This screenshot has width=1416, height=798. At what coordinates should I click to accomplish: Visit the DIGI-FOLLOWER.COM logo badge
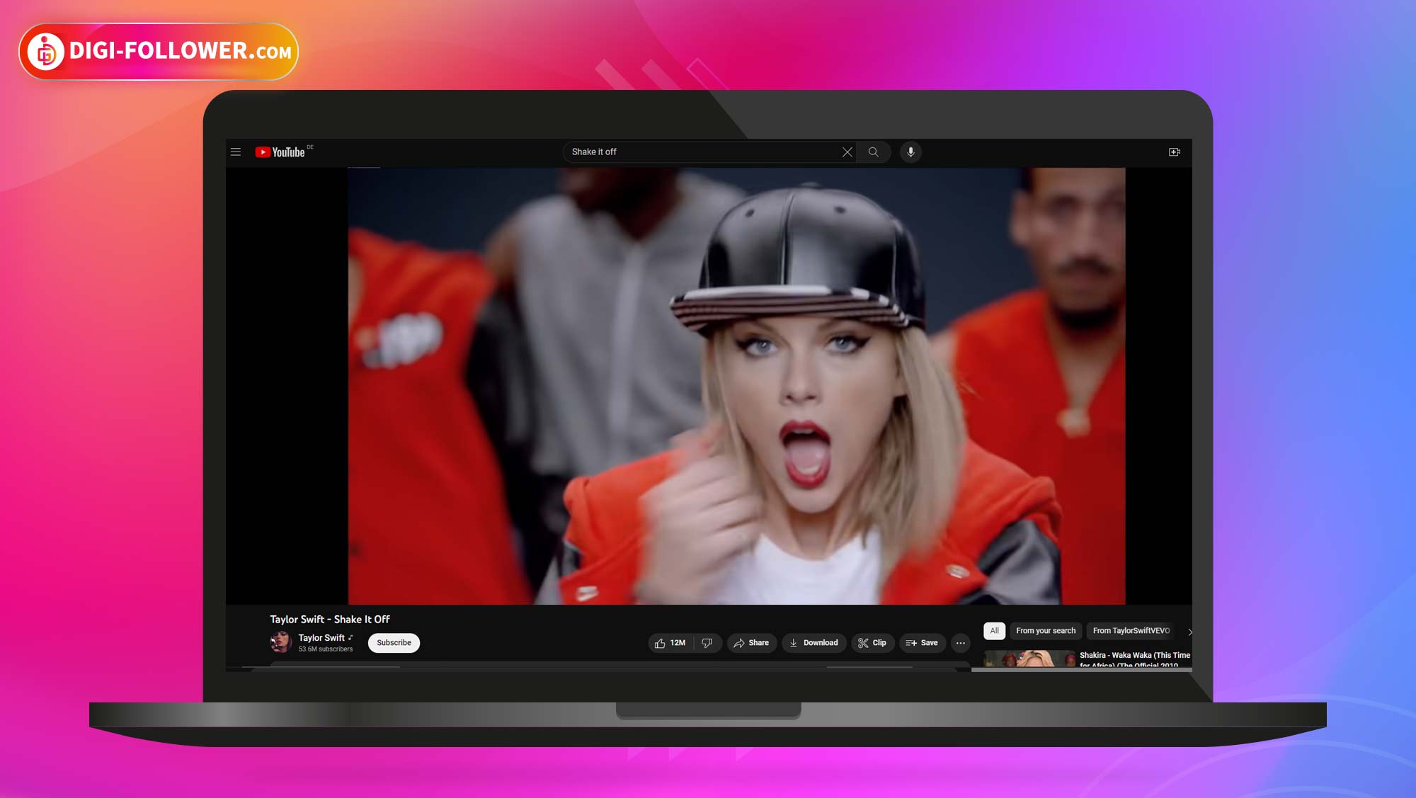point(159,52)
